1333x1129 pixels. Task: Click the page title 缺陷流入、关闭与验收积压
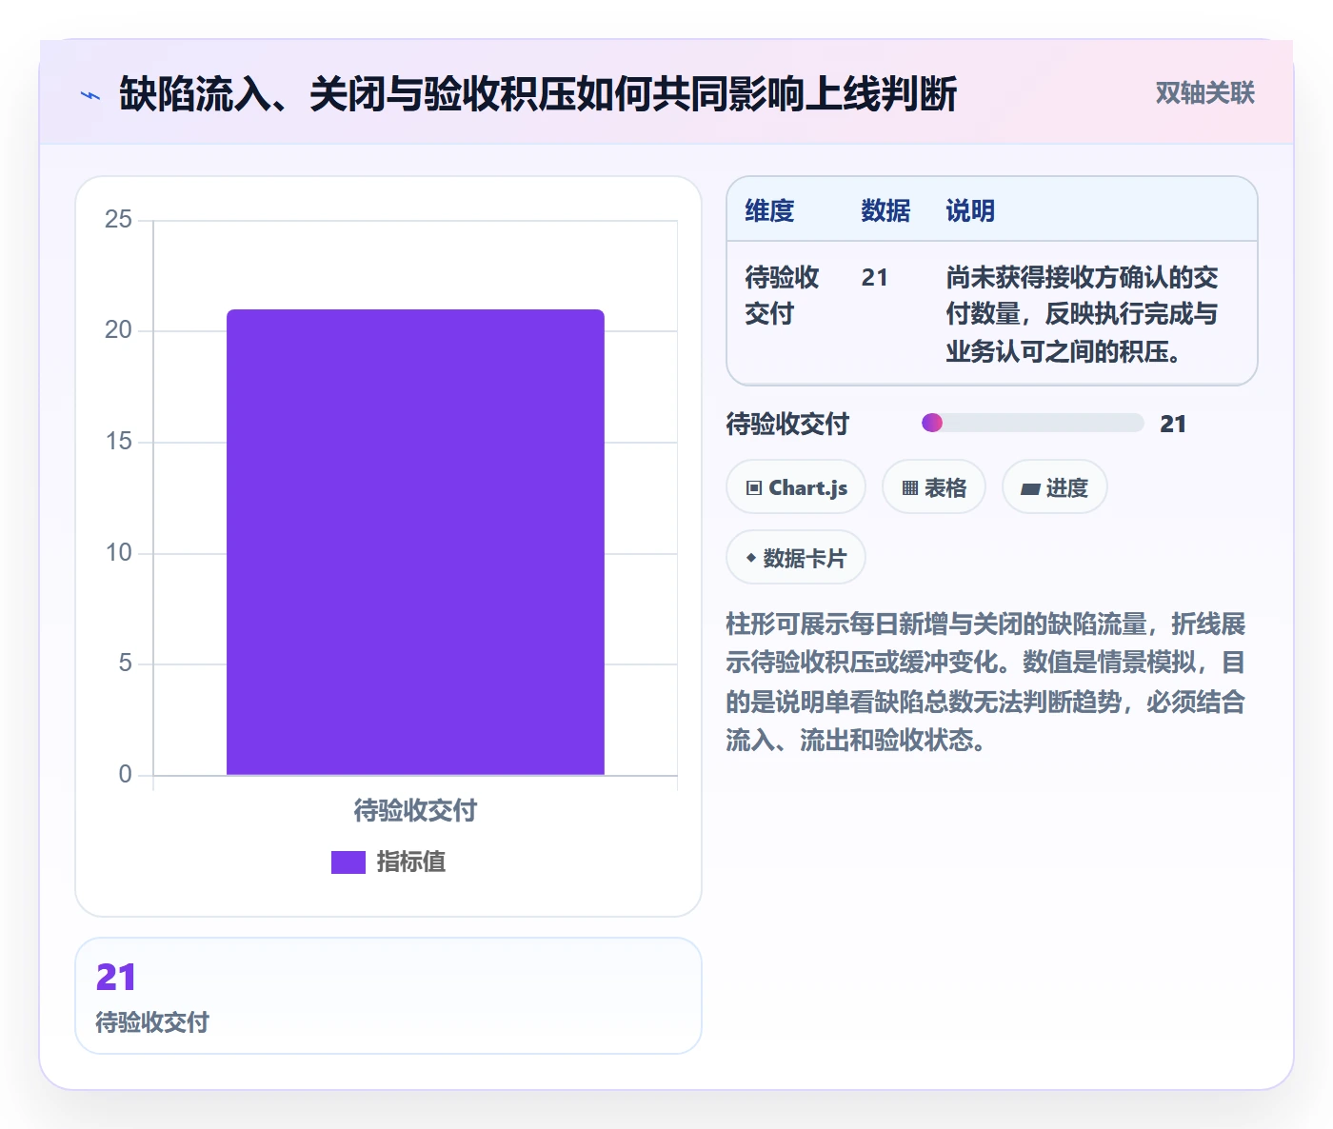[x=538, y=94]
